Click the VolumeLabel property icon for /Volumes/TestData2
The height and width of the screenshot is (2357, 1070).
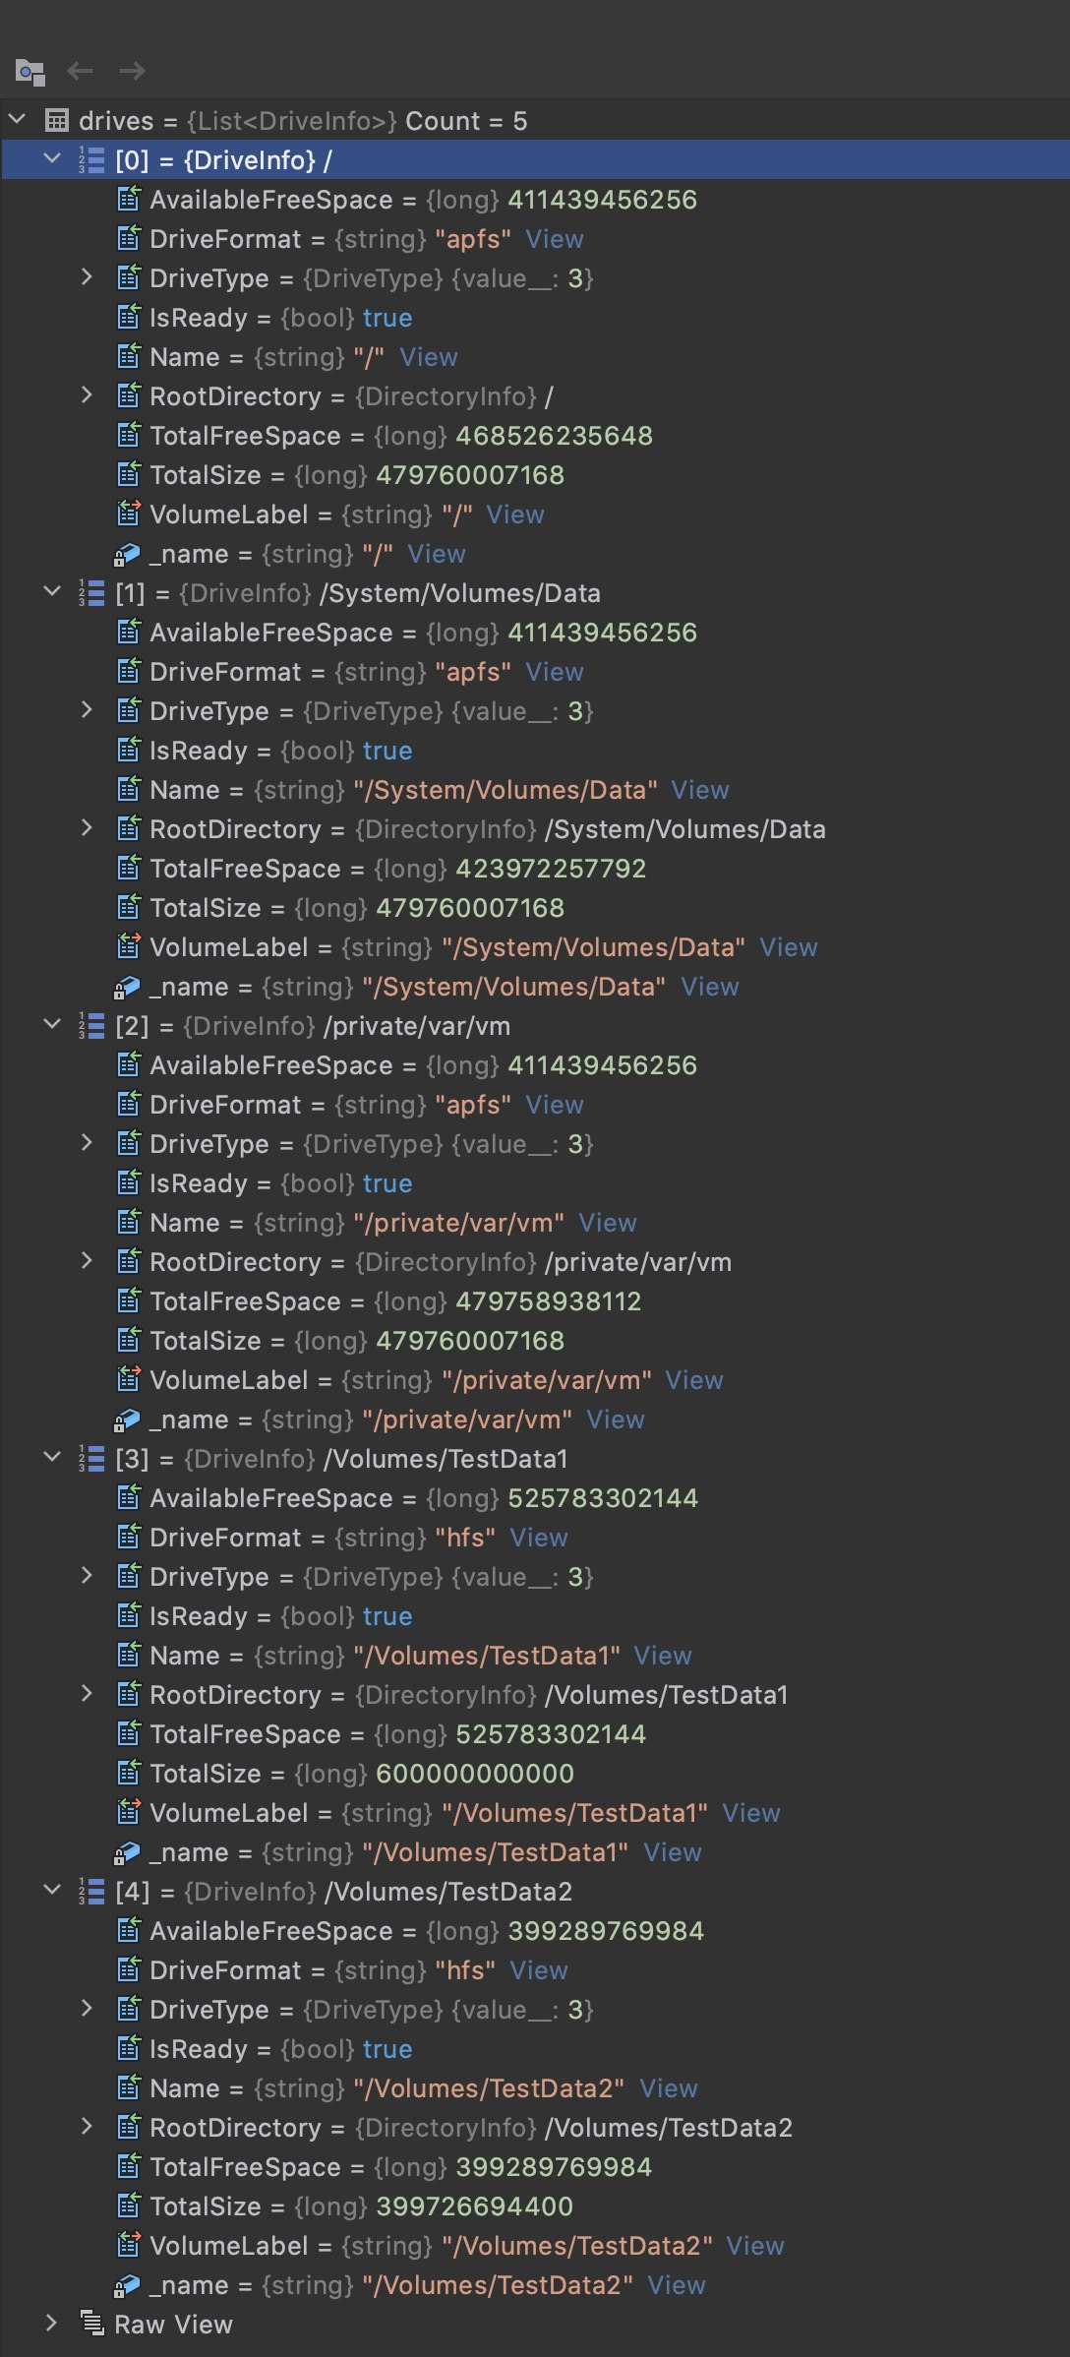click(x=129, y=2245)
